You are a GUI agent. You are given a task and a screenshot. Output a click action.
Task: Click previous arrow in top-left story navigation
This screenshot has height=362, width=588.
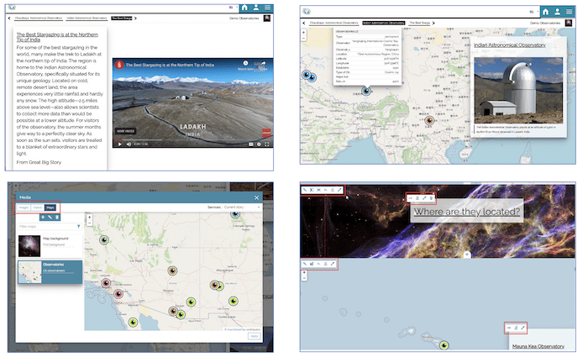tap(8, 18)
